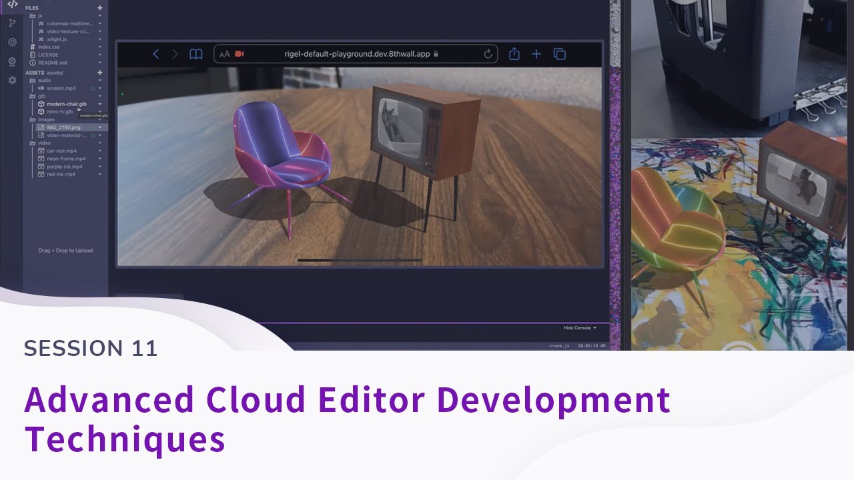Open dropdown arrow for scream.mp3
This screenshot has width=854, height=480.
pyautogui.click(x=100, y=88)
